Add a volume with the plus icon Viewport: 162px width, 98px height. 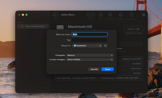[88, 15]
